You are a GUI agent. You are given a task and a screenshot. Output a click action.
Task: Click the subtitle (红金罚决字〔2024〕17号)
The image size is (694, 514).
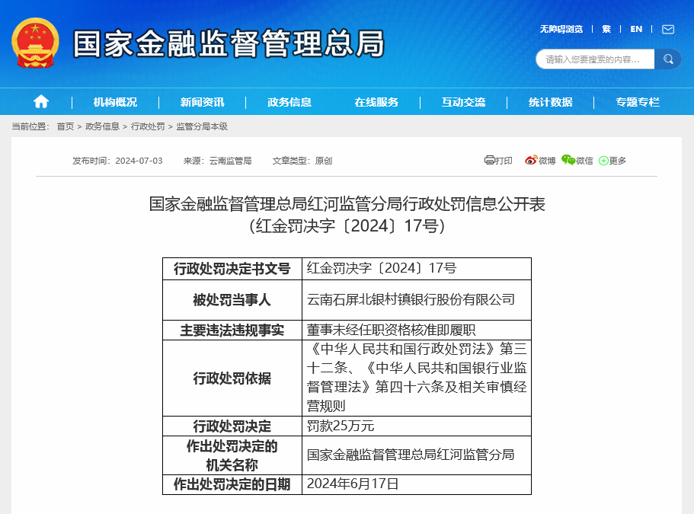(347, 226)
